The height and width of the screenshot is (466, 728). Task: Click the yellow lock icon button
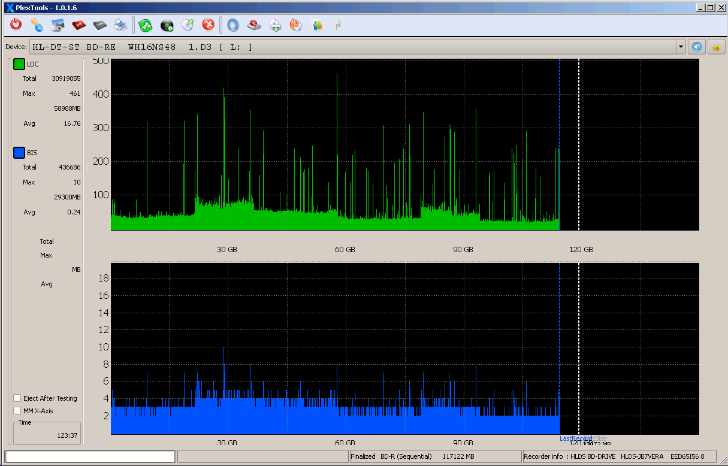pyautogui.click(x=717, y=47)
